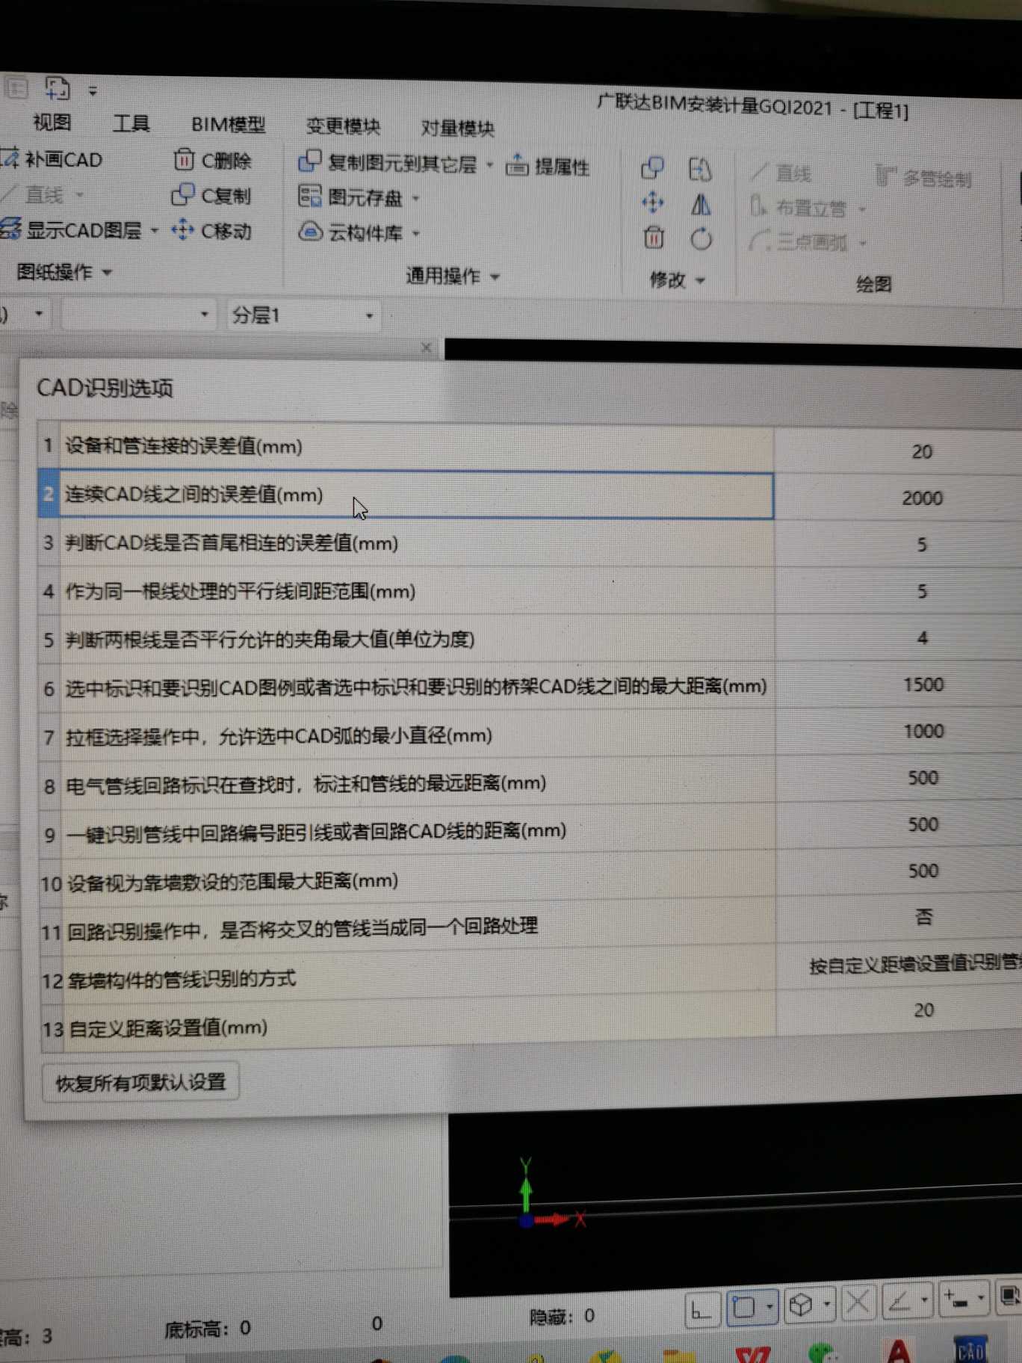
Task: Open the 视图 ribbon tab
Action: pyautogui.click(x=52, y=122)
